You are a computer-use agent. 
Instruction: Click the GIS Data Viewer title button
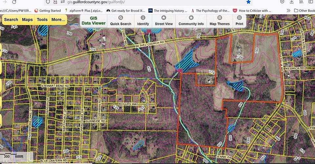coord(94,21)
